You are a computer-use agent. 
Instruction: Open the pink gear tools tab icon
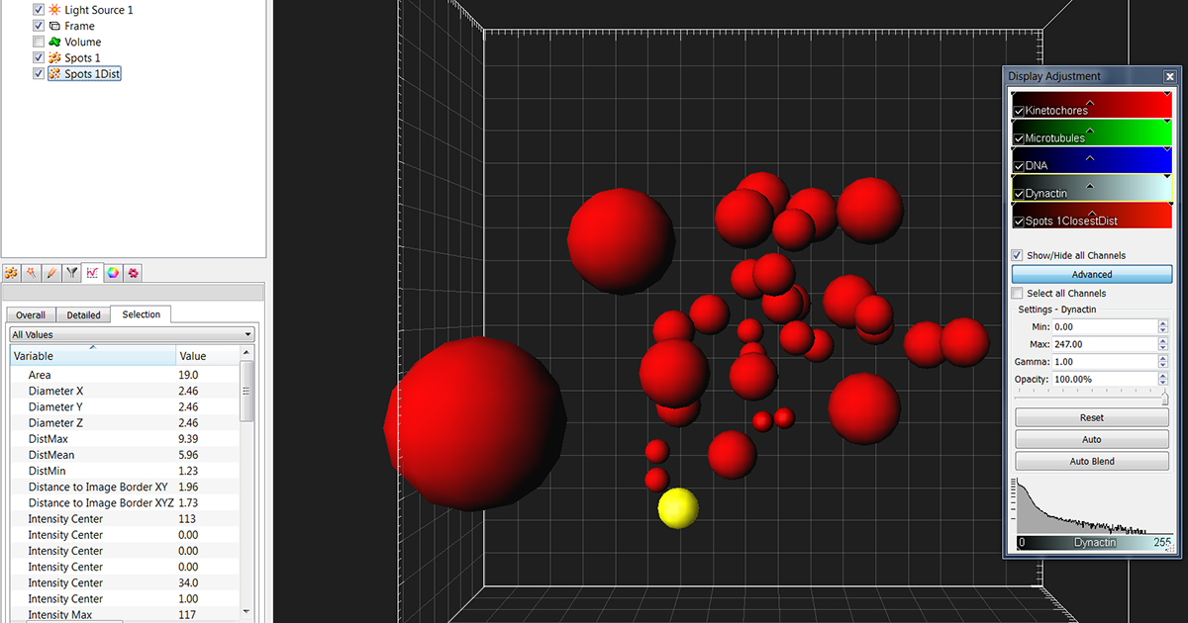coord(133,272)
